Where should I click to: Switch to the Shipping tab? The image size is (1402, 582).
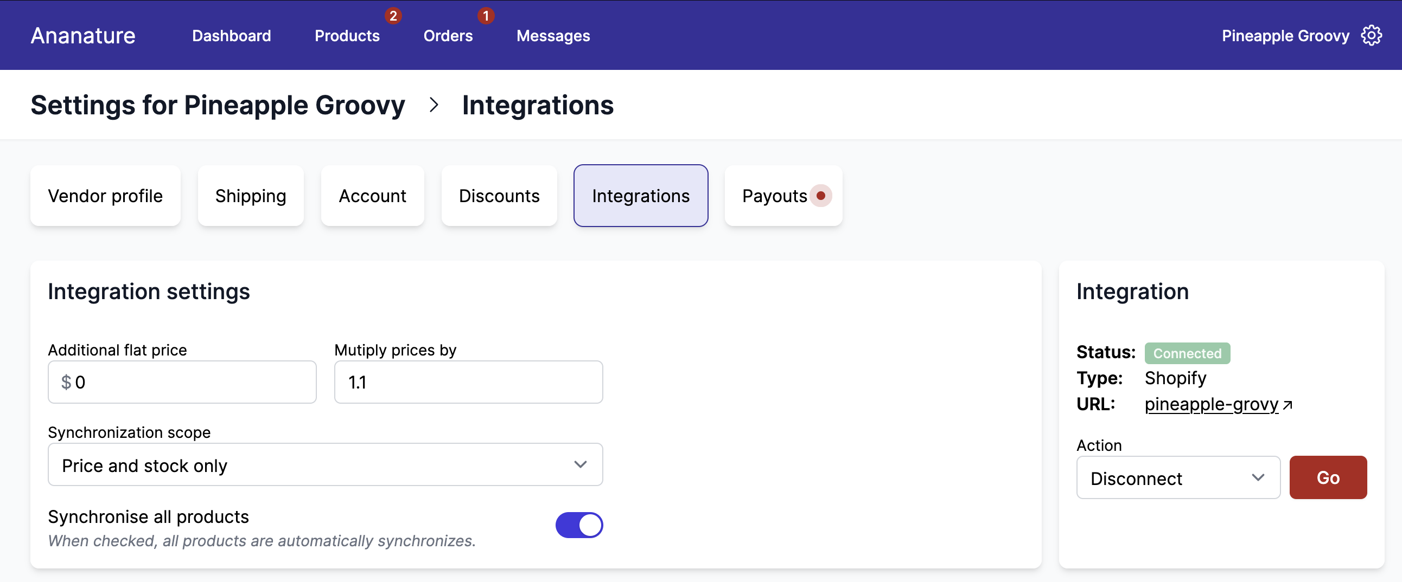point(250,196)
